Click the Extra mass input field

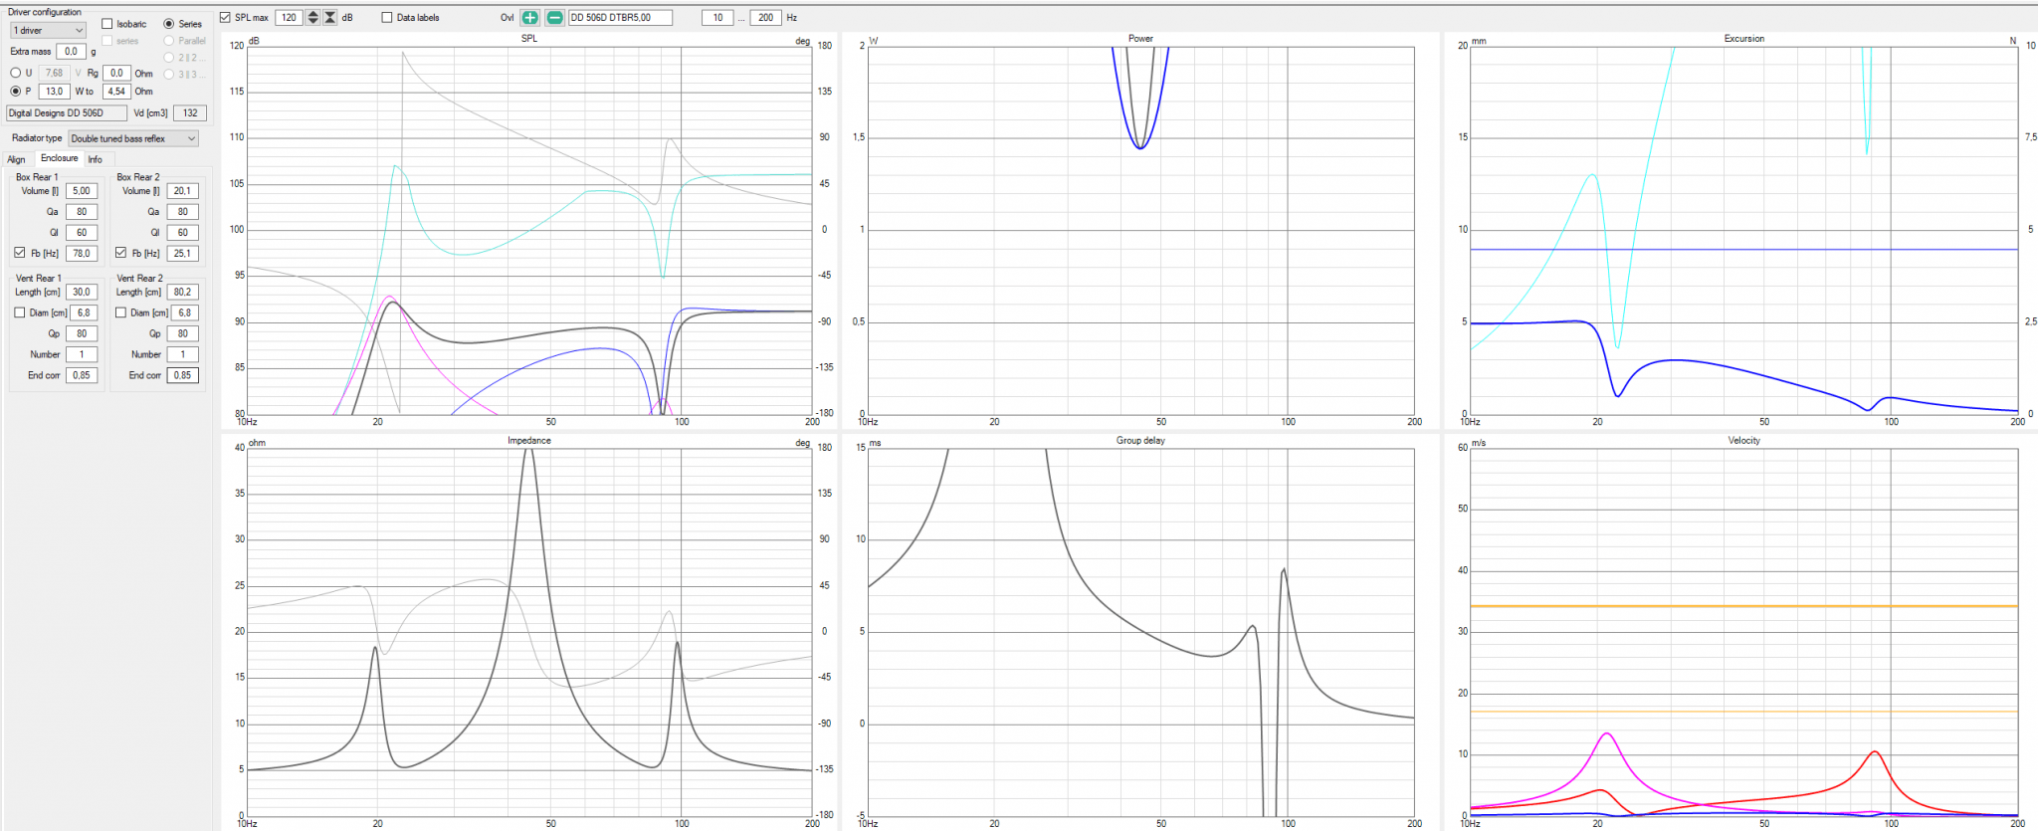tap(71, 52)
